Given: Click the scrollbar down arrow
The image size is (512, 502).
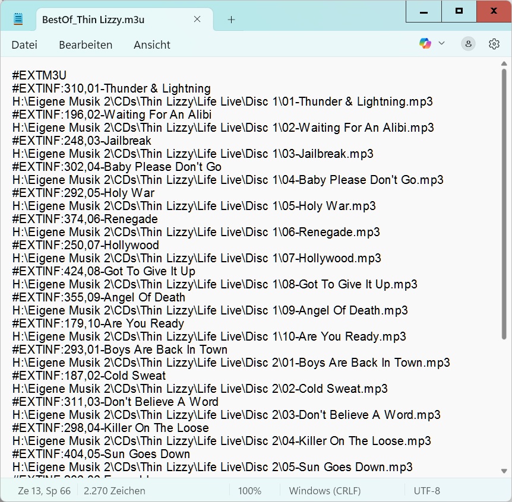Looking at the screenshot, I should pos(504,471).
